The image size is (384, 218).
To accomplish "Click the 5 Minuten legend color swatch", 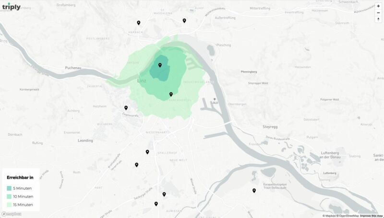I will 9,188.
